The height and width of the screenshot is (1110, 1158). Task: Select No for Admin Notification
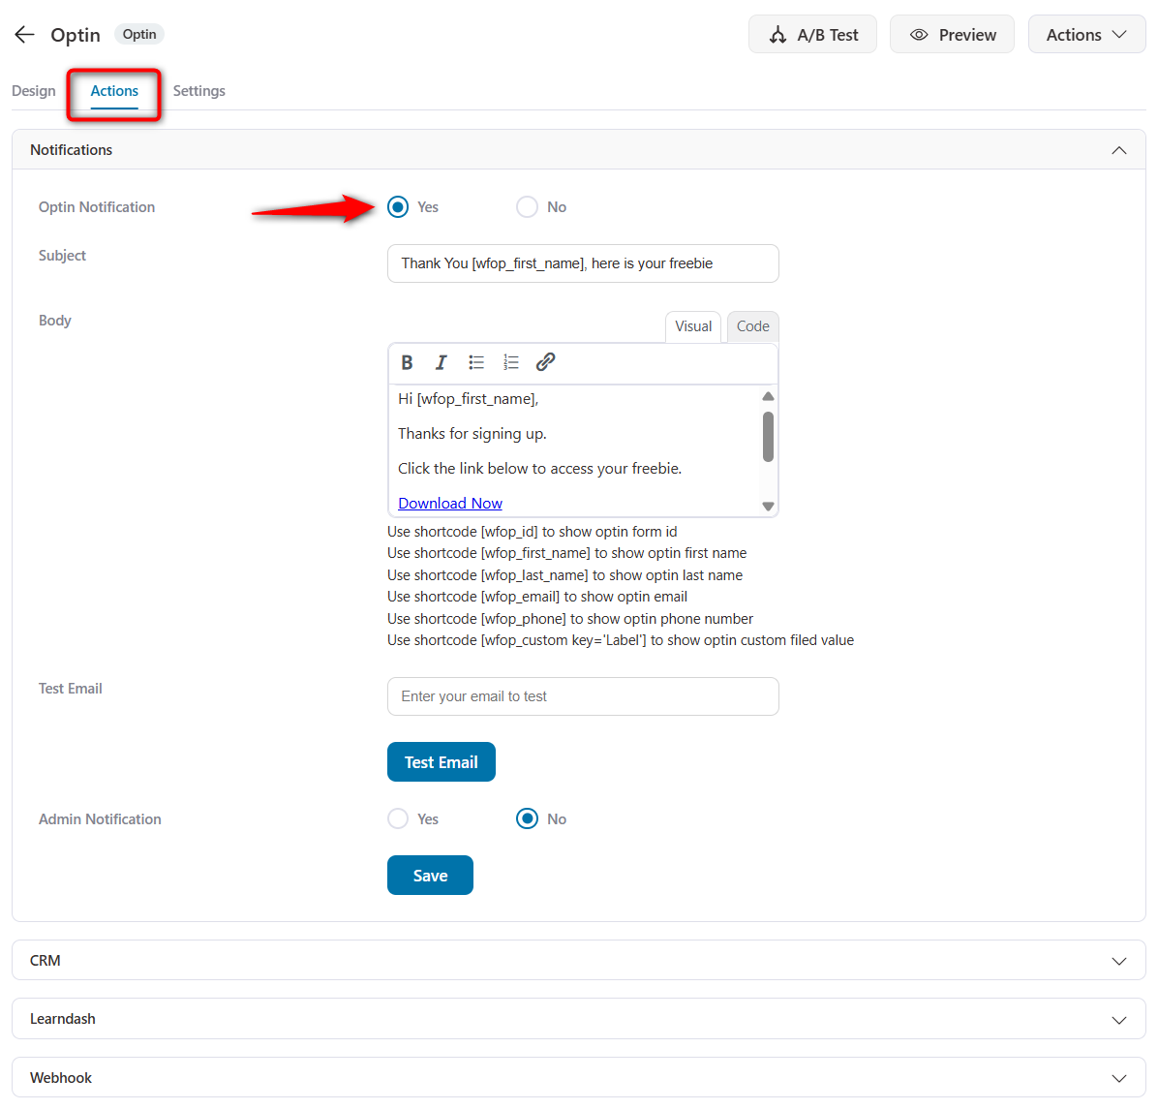point(528,818)
